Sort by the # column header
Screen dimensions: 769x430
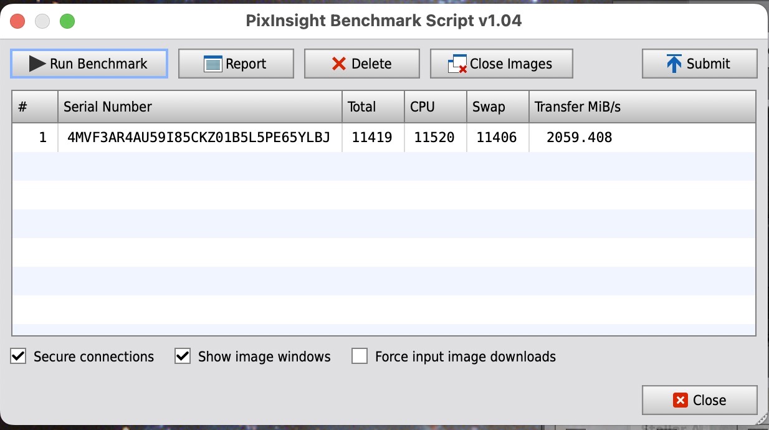click(x=35, y=107)
